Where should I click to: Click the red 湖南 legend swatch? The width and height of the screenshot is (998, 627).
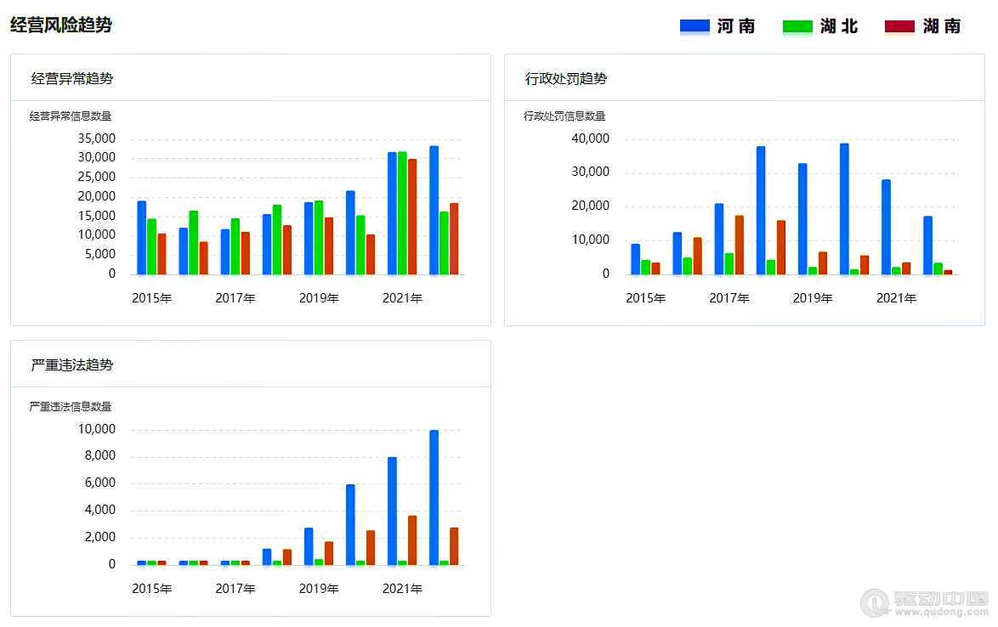pyautogui.click(x=899, y=26)
